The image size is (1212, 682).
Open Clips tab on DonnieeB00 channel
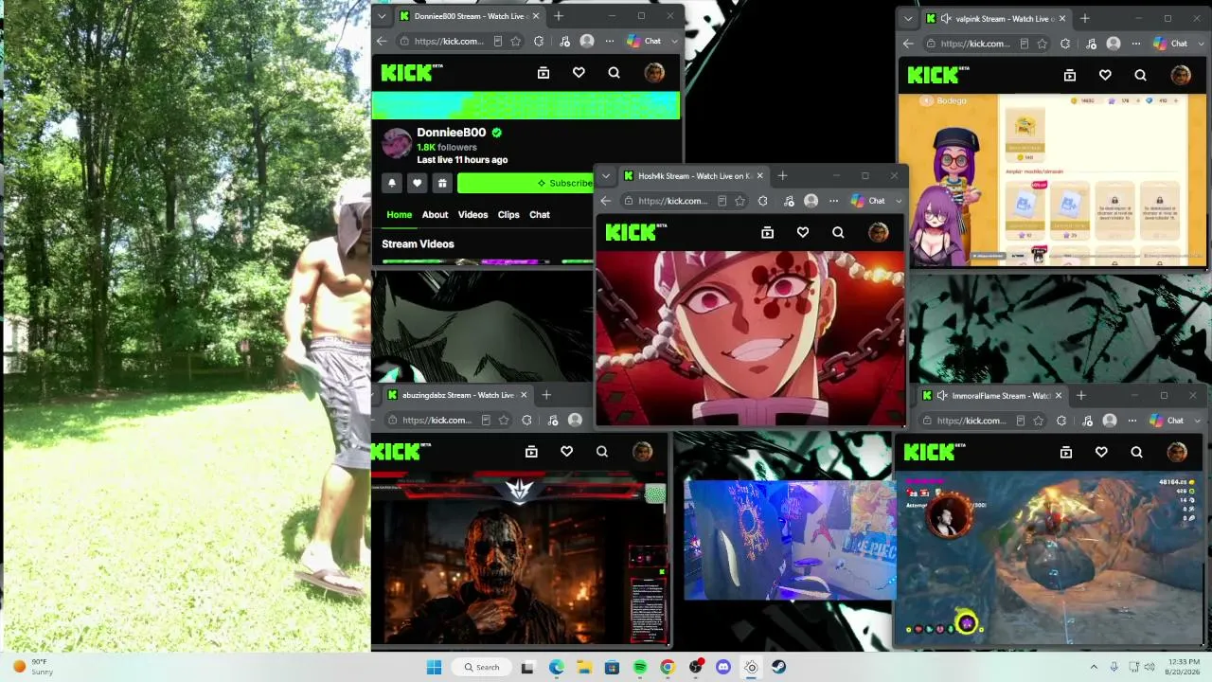coord(508,215)
